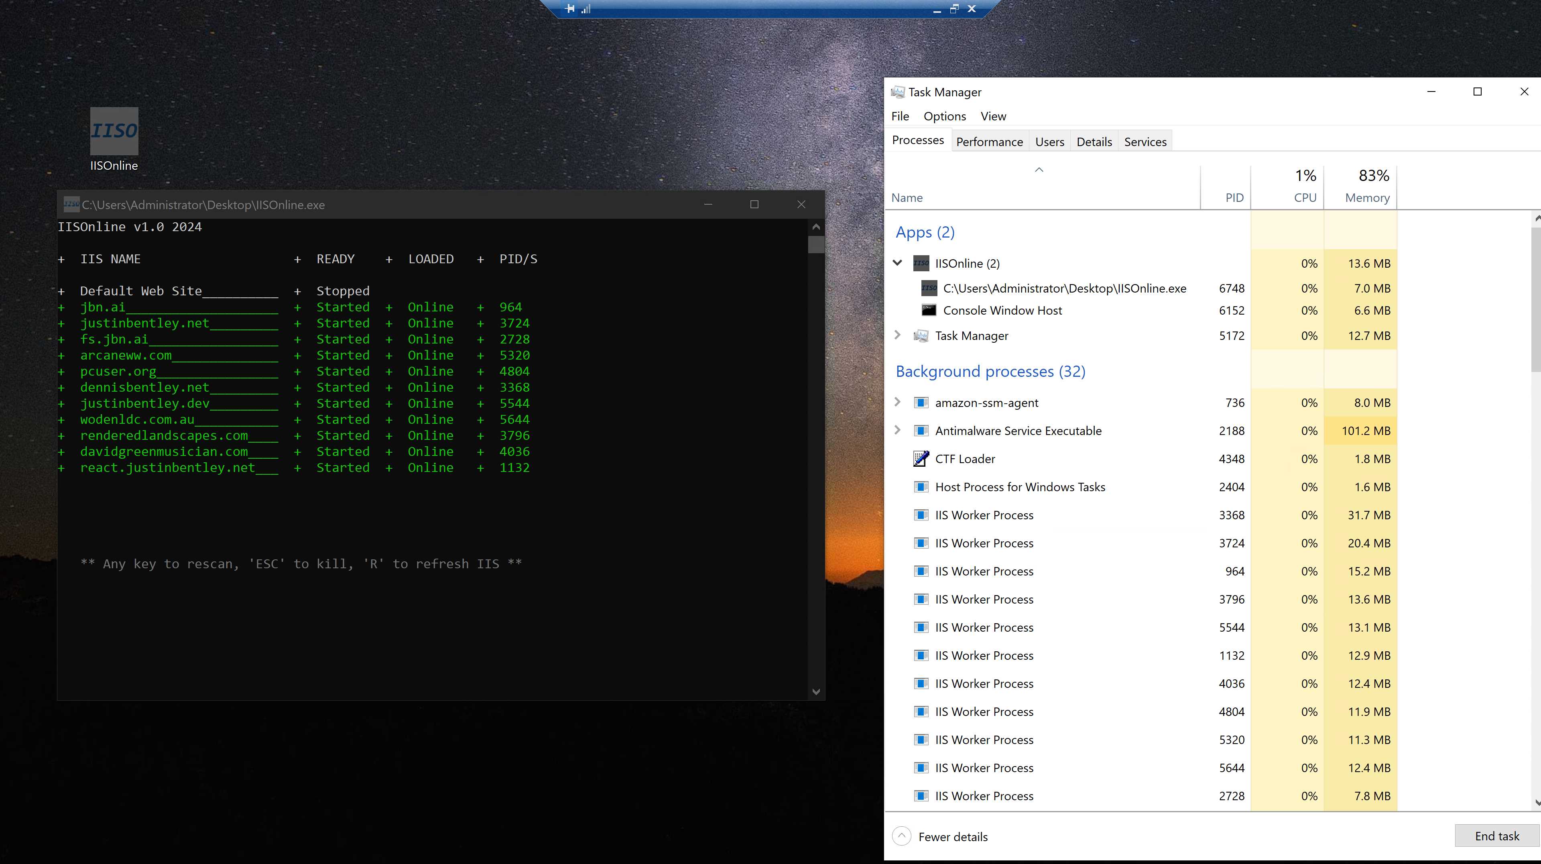The height and width of the screenshot is (864, 1541).
Task: Click the amazon-ssm-agent process icon
Action: [x=920, y=403]
